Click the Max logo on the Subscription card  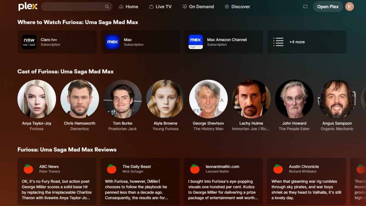[112, 42]
